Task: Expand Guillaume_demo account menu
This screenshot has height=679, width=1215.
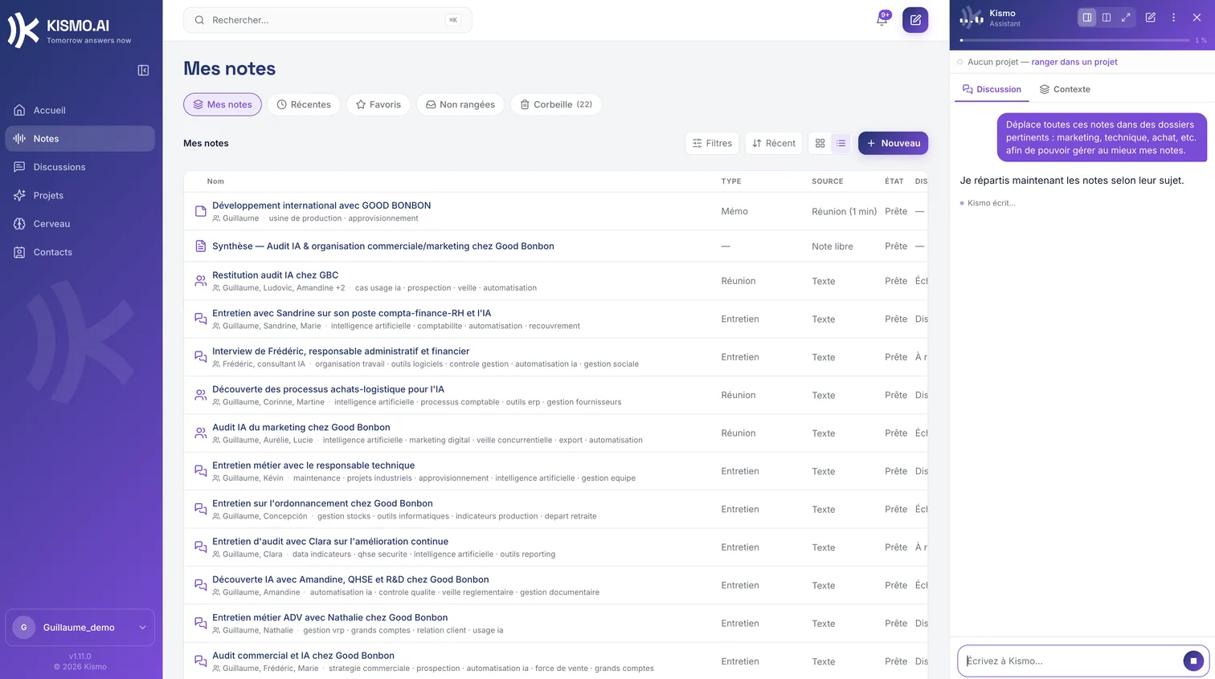Action: point(80,628)
